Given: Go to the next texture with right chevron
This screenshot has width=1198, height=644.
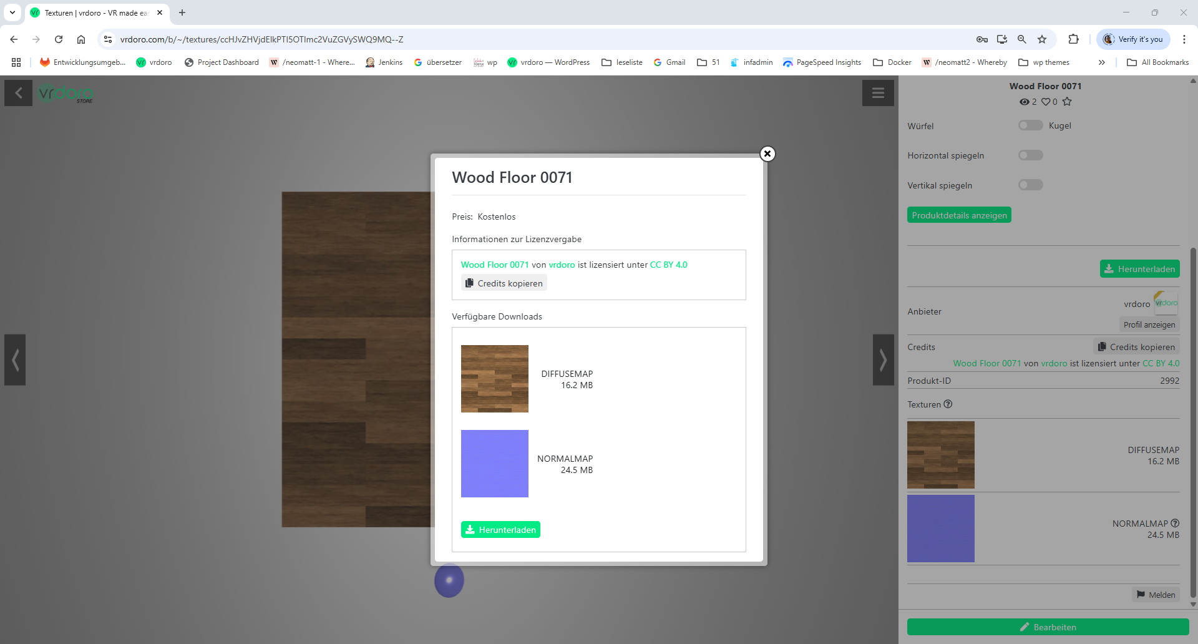Looking at the screenshot, I should [x=883, y=359].
